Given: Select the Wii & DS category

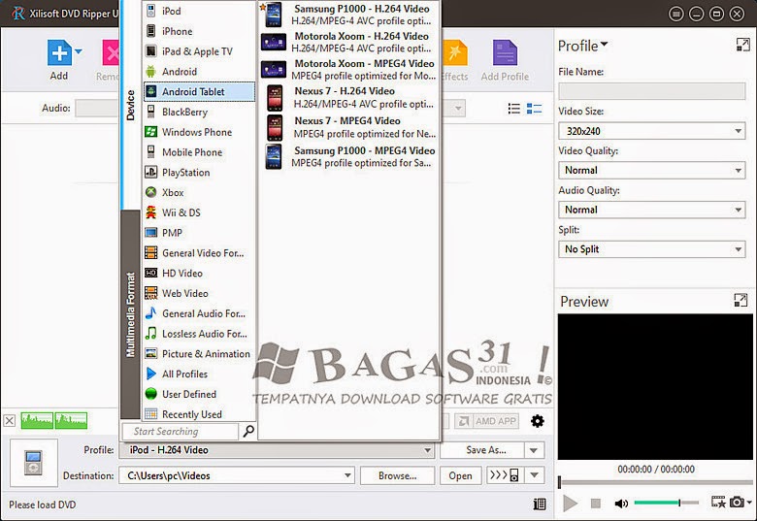Looking at the screenshot, I should 199,212.
